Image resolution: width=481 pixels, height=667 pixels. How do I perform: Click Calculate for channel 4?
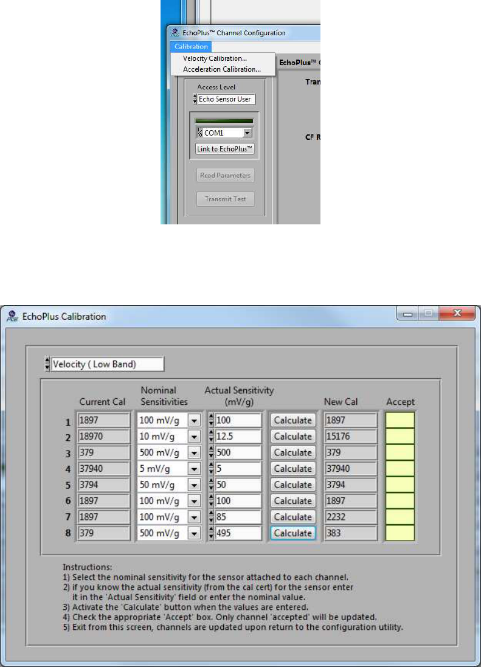pos(293,469)
